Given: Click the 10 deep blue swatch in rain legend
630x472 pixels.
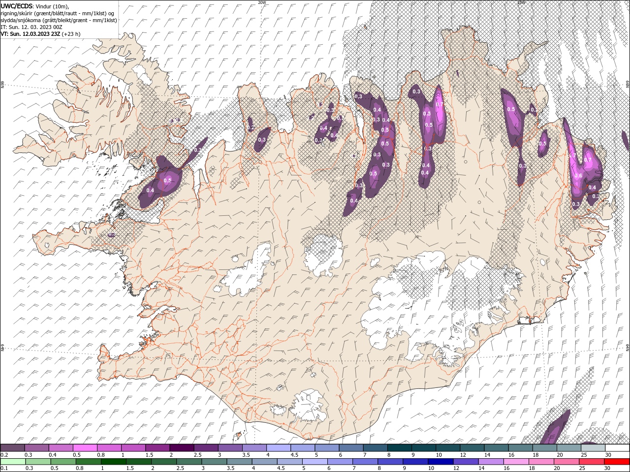Looking at the screenshot, I should [x=441, y=462].
